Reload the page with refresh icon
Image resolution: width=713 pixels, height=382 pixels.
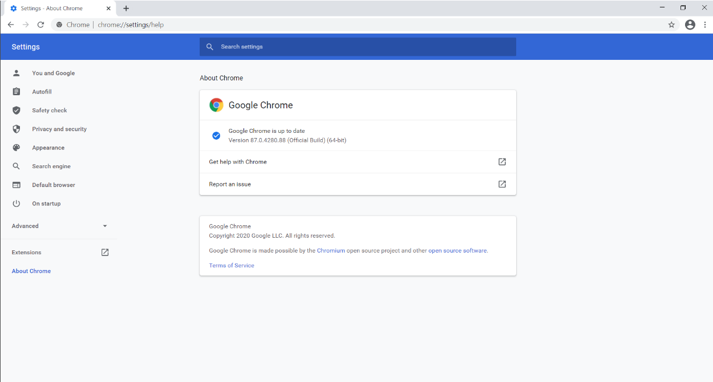(x=40, y=25)
